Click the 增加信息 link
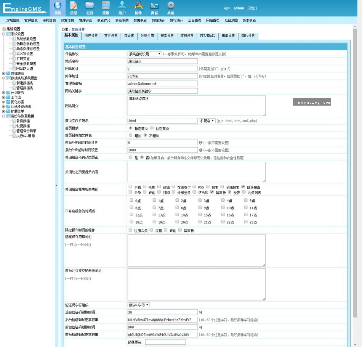Screen dimensions: 362x347 click(13, 20)
